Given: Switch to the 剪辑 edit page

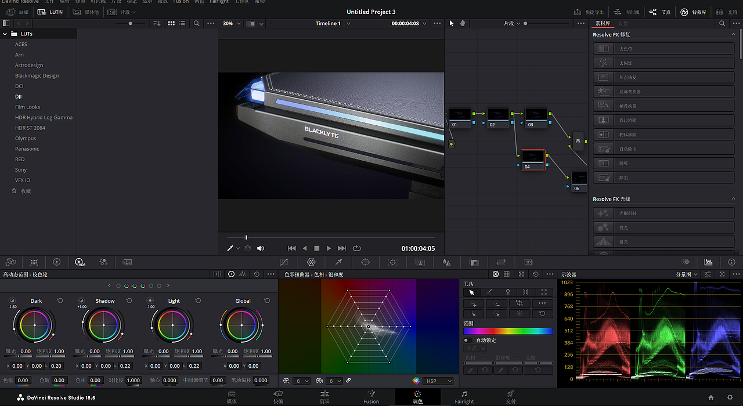Looking at the screenshot, I should click(324, 397).
